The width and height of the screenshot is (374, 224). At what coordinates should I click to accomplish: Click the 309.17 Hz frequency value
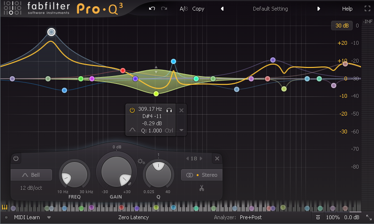click(150, 109)
